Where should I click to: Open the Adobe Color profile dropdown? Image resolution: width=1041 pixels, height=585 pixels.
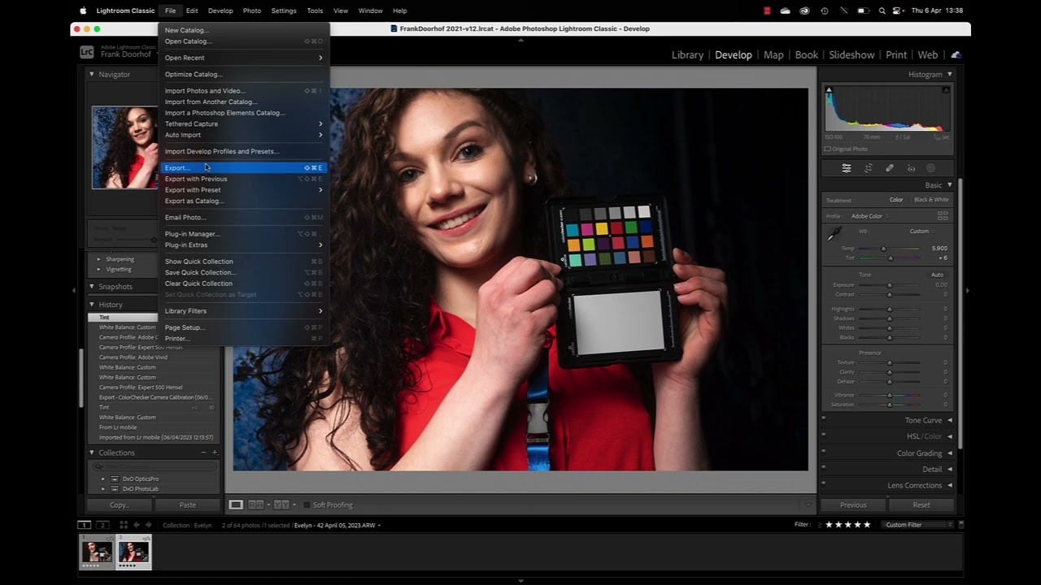[x=869, y=216]
